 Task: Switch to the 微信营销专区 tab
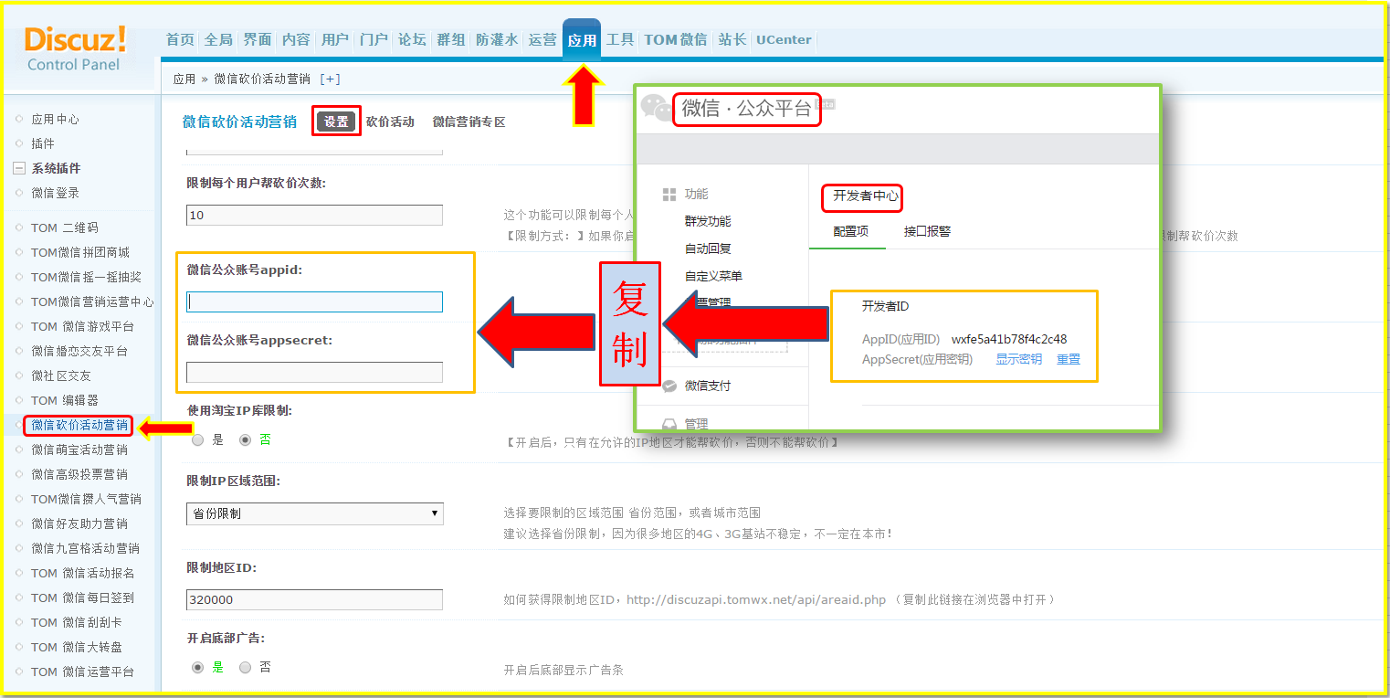(469, 122)
